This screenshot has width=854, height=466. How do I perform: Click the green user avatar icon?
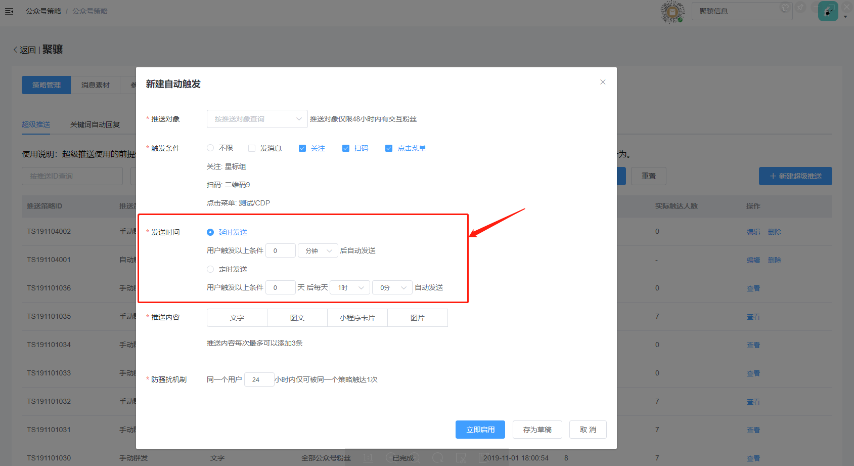tap(828, 12)
